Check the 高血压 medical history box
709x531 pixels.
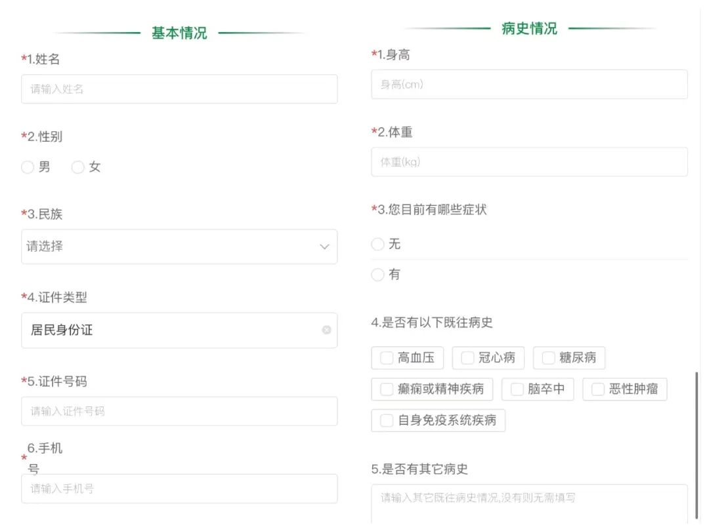pyautogui.click(x=387, y=358)
